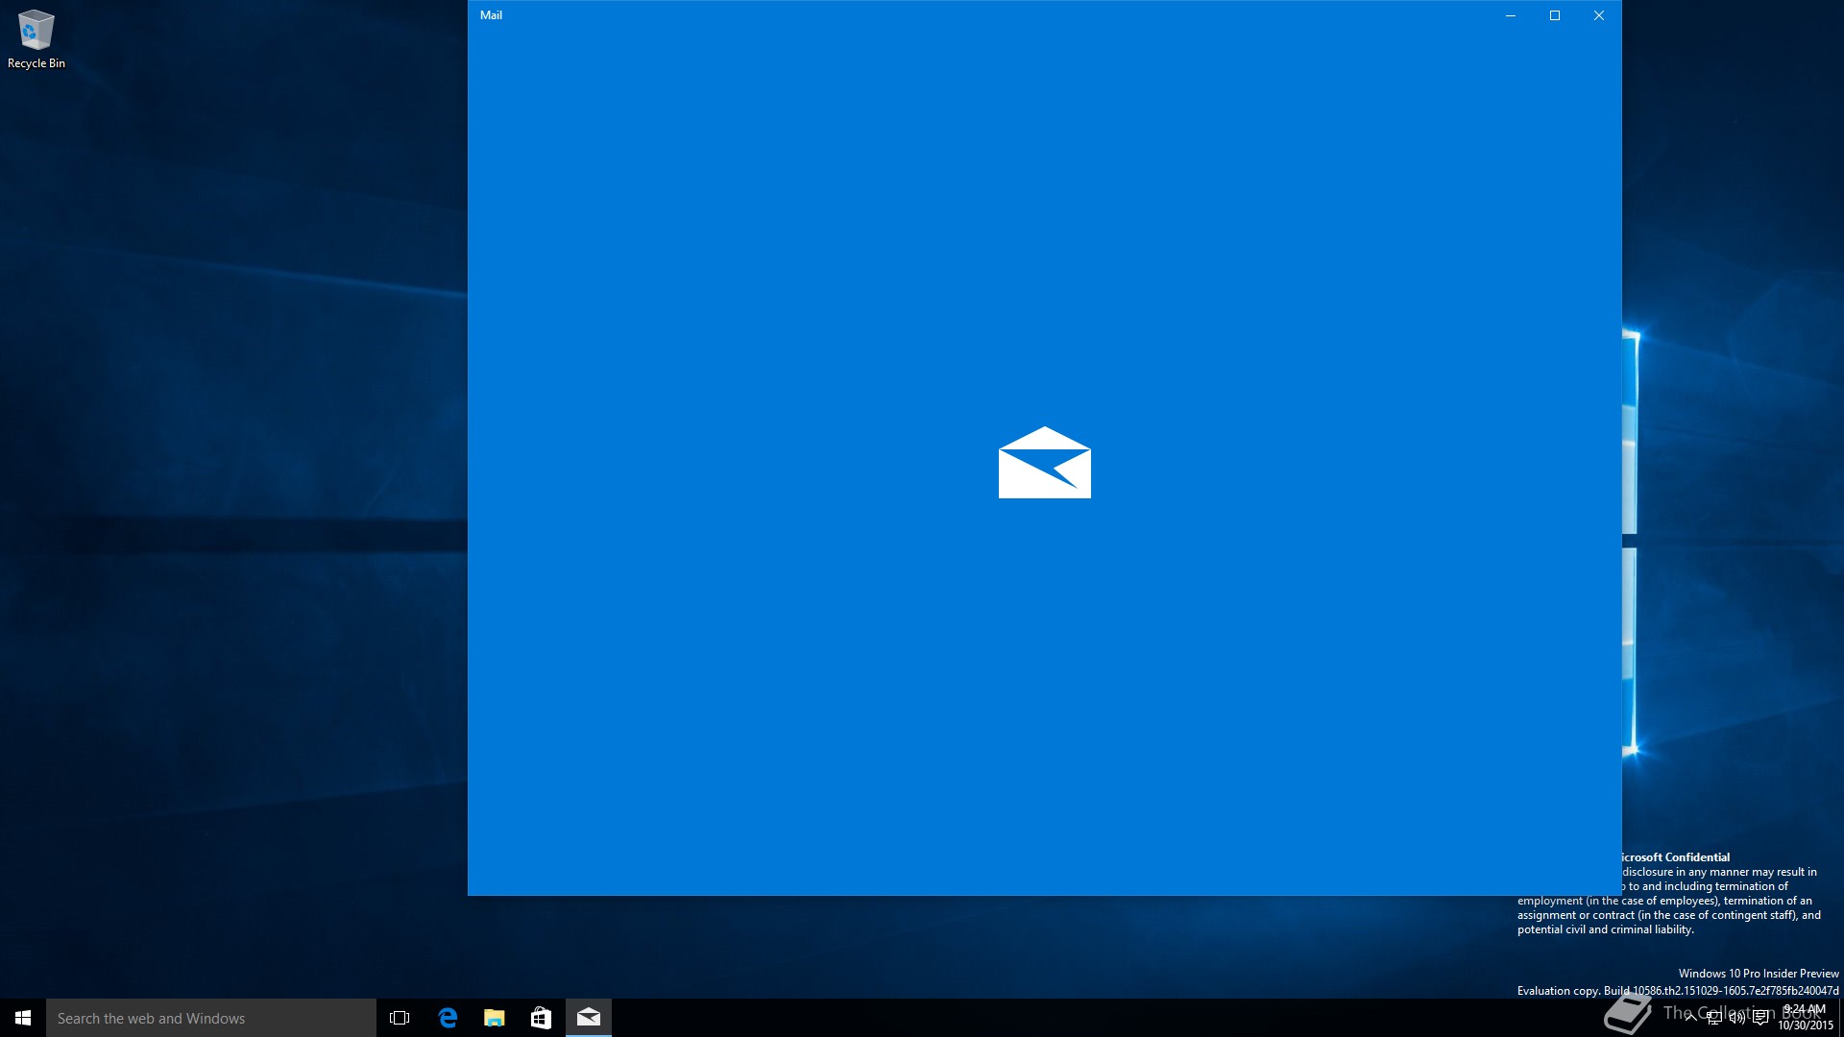This screenshot has height=1037, width=1844.
Task: Click the Mail title bar text
Action: [491, 15]
